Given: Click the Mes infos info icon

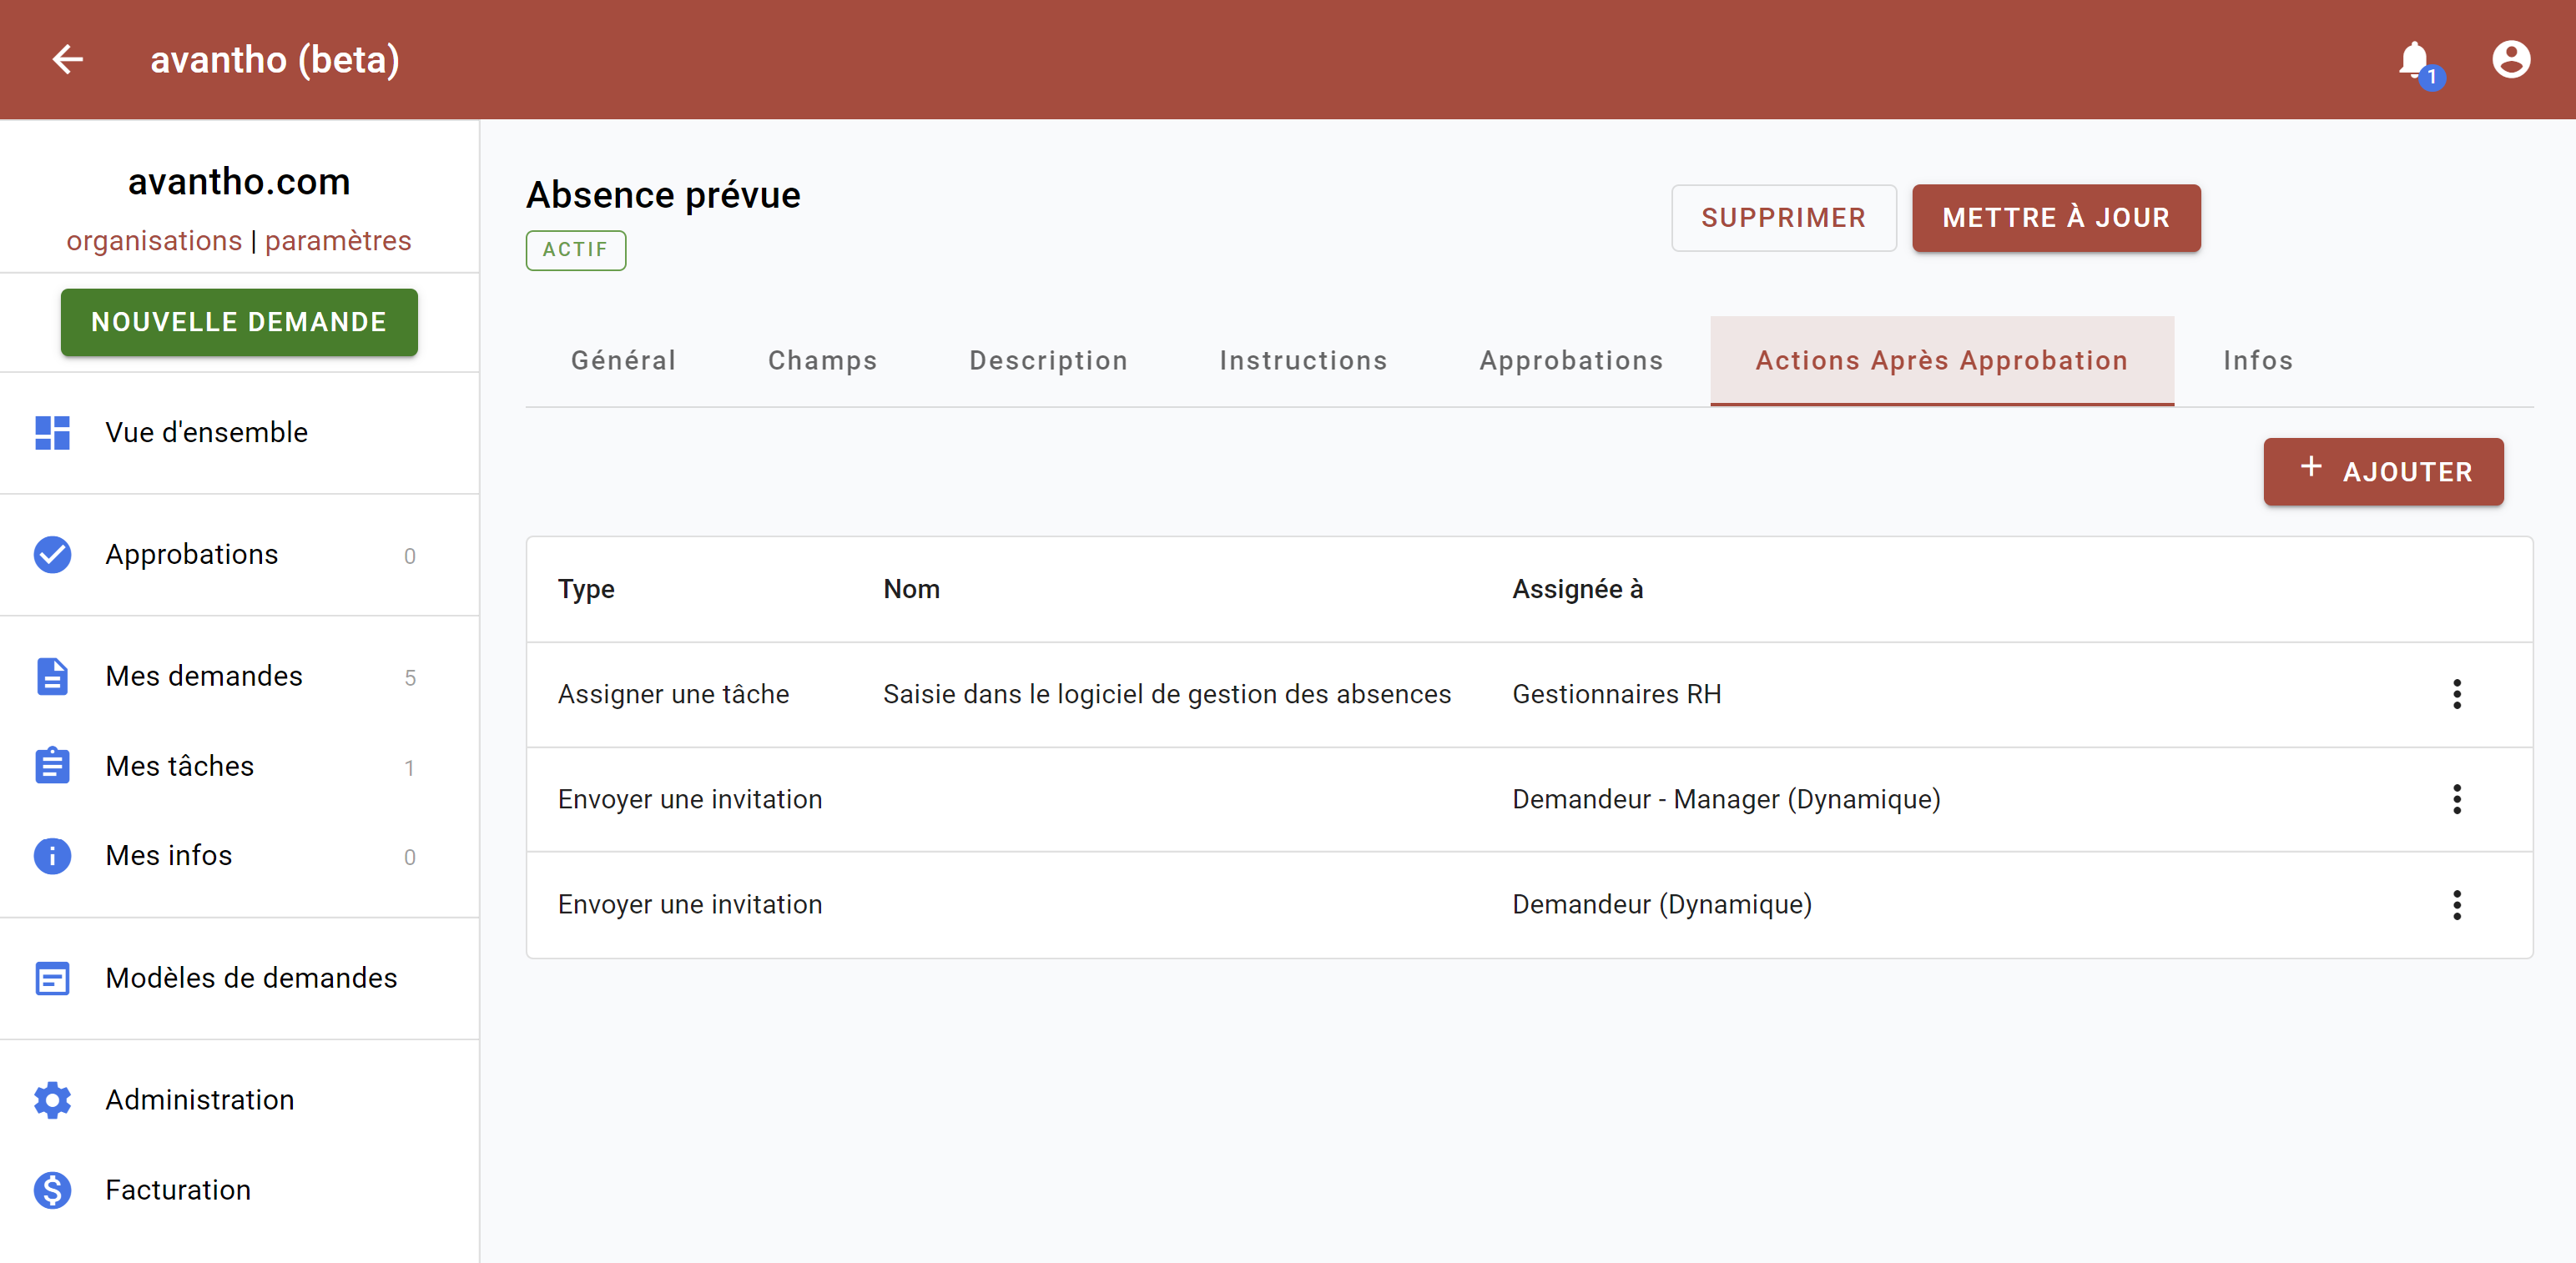Looking at the screenshot, I should coord(52,856).
